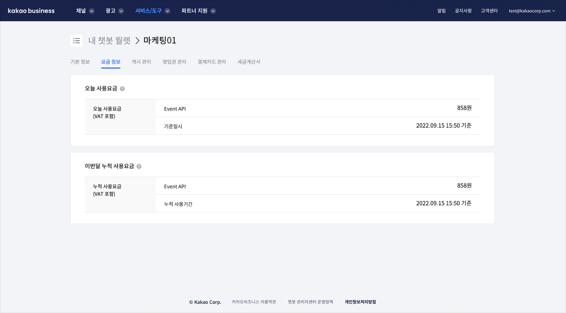Select the 요금 정보 tab
The width and height of the screenshot is (566, 313).
(x=111, y=62)
